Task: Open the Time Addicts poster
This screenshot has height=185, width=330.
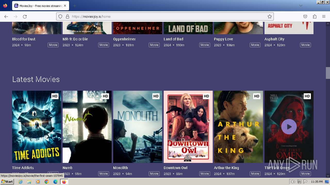Action: point(37,127)
